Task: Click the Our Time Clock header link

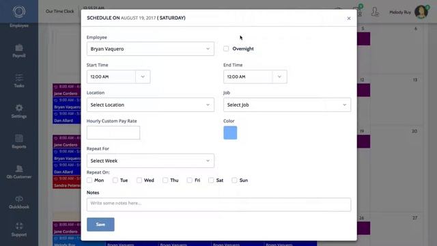Action: 59,12
